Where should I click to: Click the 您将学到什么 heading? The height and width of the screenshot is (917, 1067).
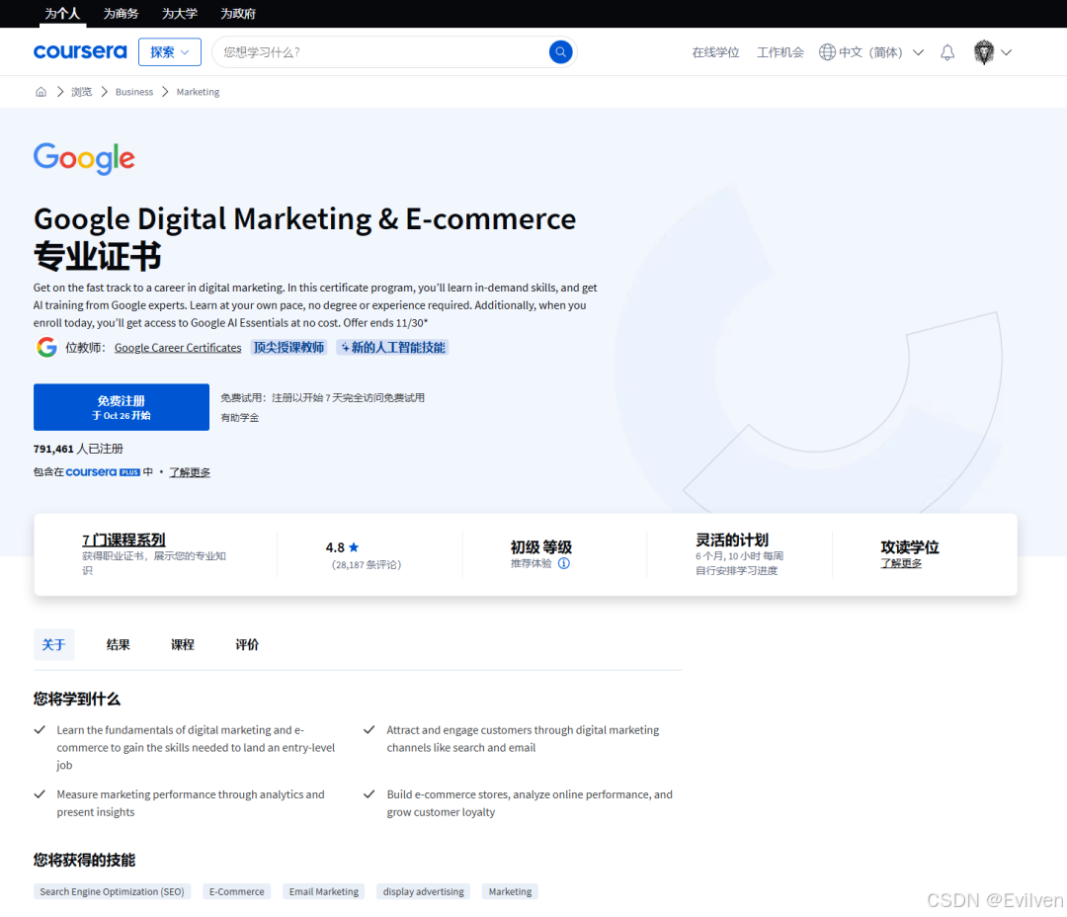click(77, 700)
